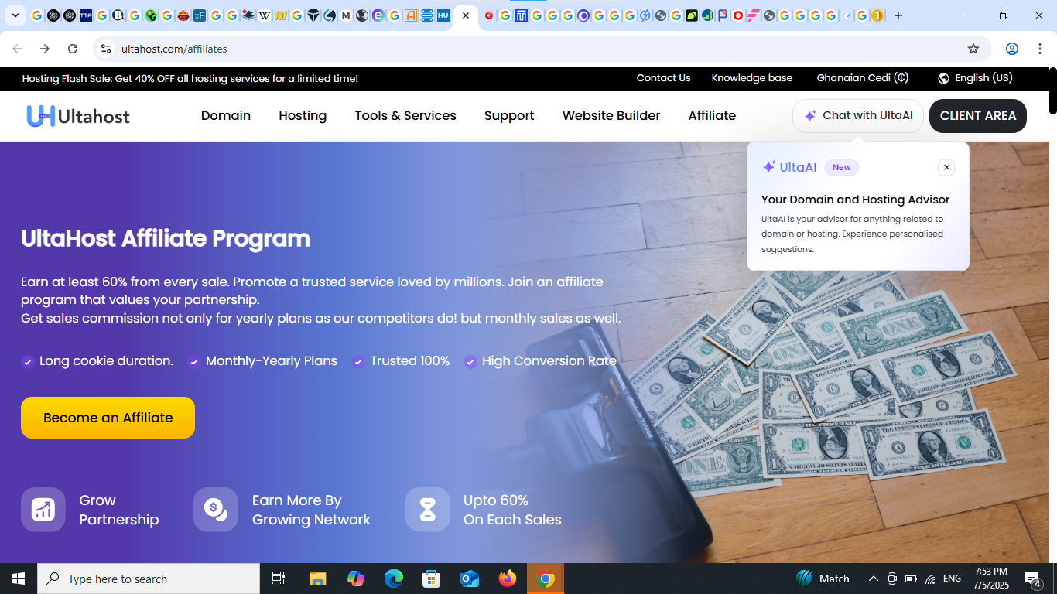Launch Firefox from taskbar
Viewport: 1057px width, 594px height.
[508, 579]
